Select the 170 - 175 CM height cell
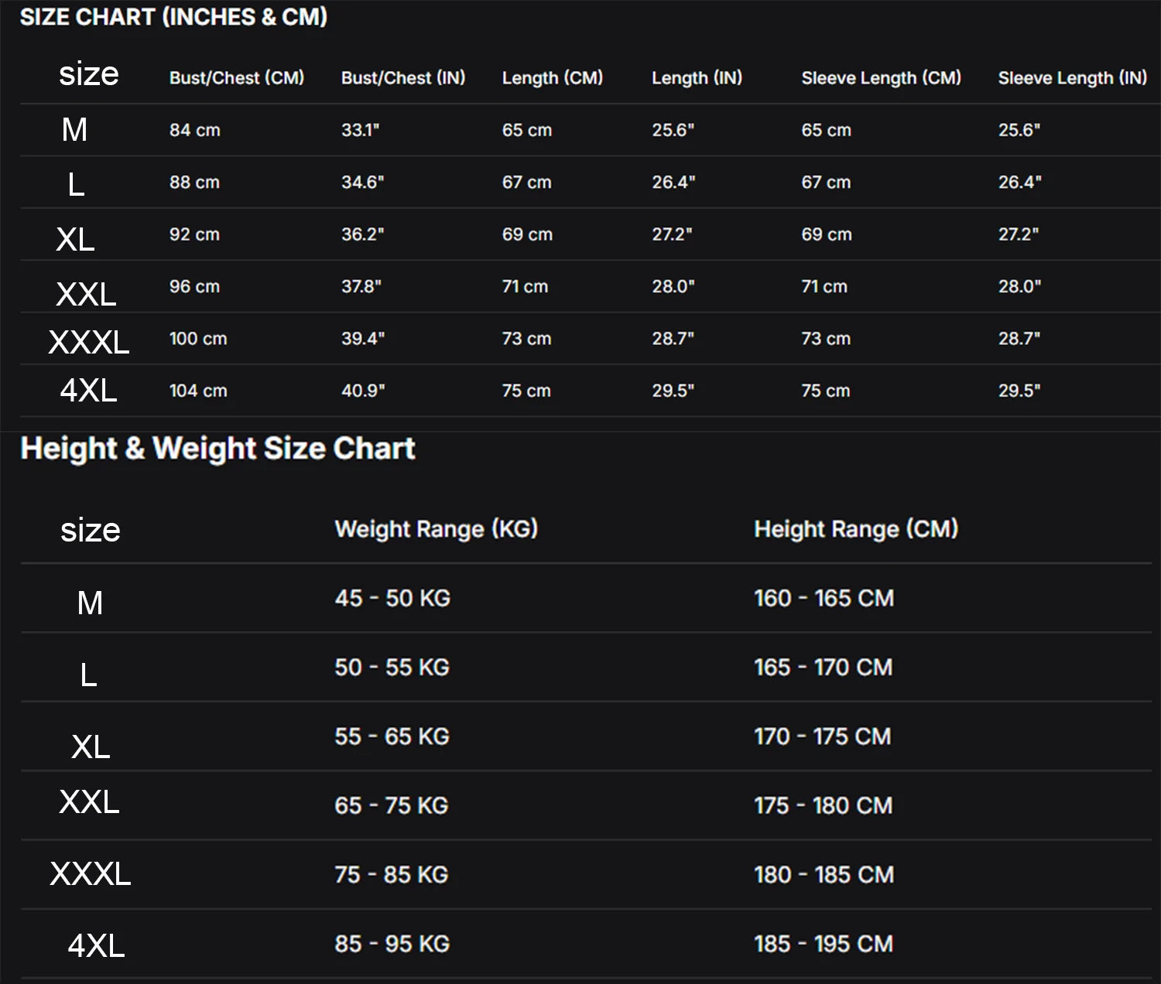Screen dimensions: 1161x984 [823, 736]
